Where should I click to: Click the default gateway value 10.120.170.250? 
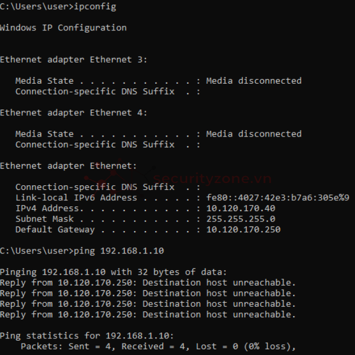[243, 229]
